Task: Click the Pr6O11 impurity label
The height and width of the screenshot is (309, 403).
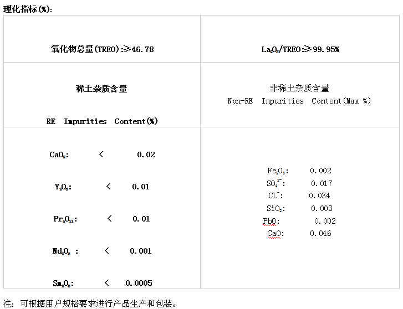Action: point(65,219)
